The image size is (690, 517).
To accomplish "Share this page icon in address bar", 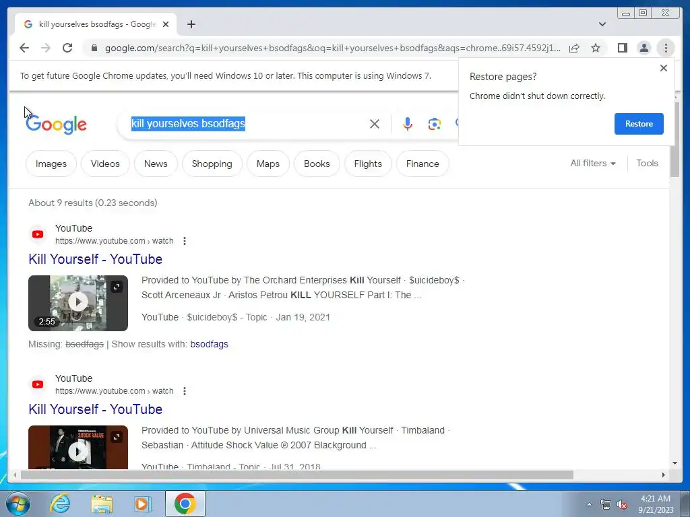I will (x=574, y=48).
